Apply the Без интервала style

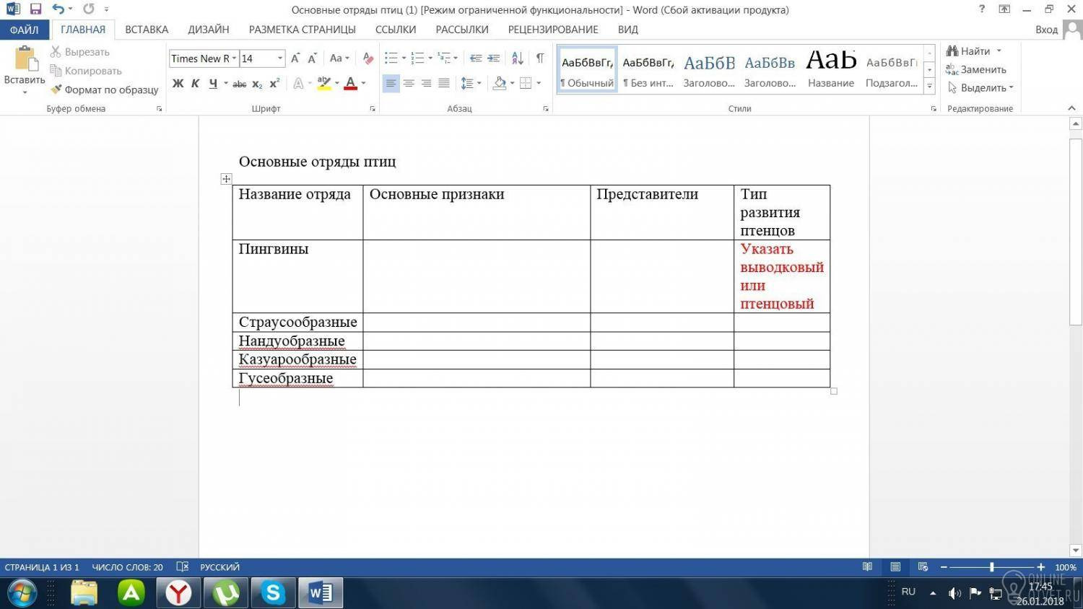point(648,70)
